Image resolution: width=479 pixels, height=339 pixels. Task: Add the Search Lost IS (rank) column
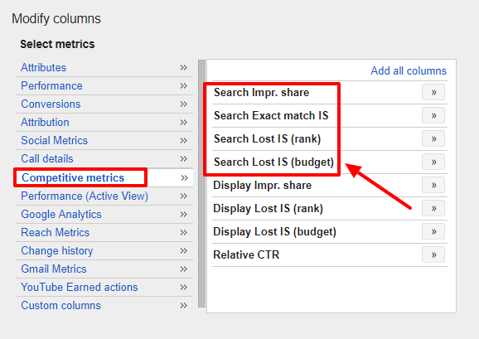pyautogui.click(x=433, y=138)
